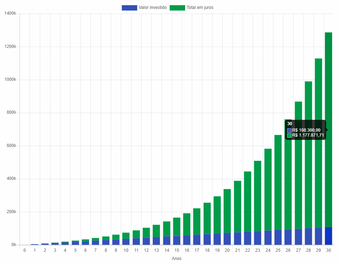Click the x-axis label 1

pos(35,250)
